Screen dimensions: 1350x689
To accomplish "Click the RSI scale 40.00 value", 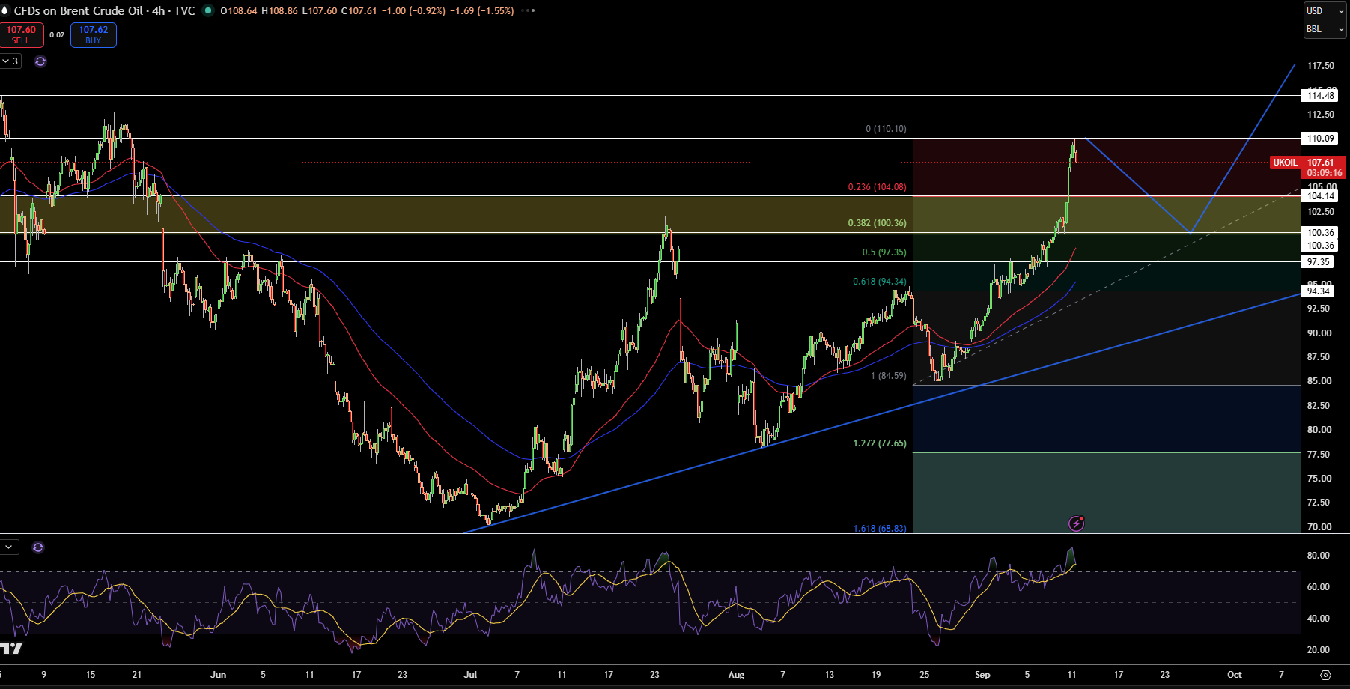I will click(x=1319, y=619).
